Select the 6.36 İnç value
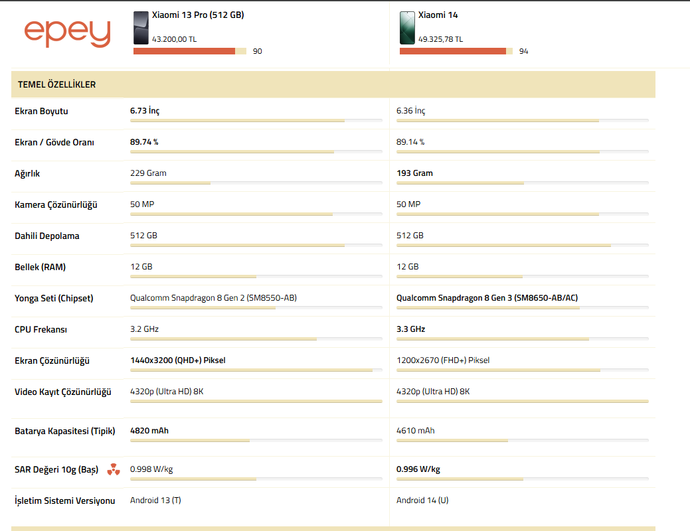The height and width of the screenshot is (531, 690). tap(410, 111)
